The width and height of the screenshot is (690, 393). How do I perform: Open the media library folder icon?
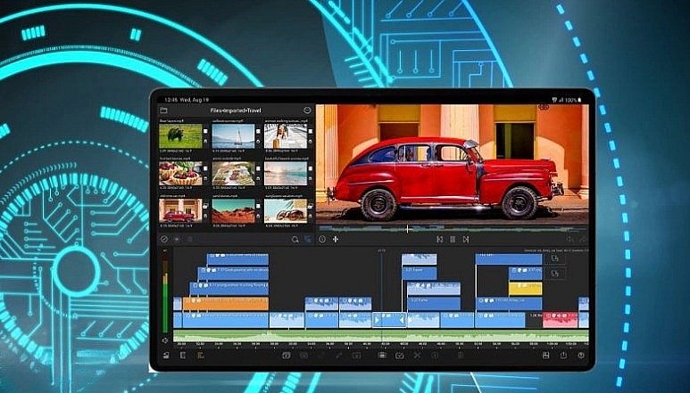[163, 111]
